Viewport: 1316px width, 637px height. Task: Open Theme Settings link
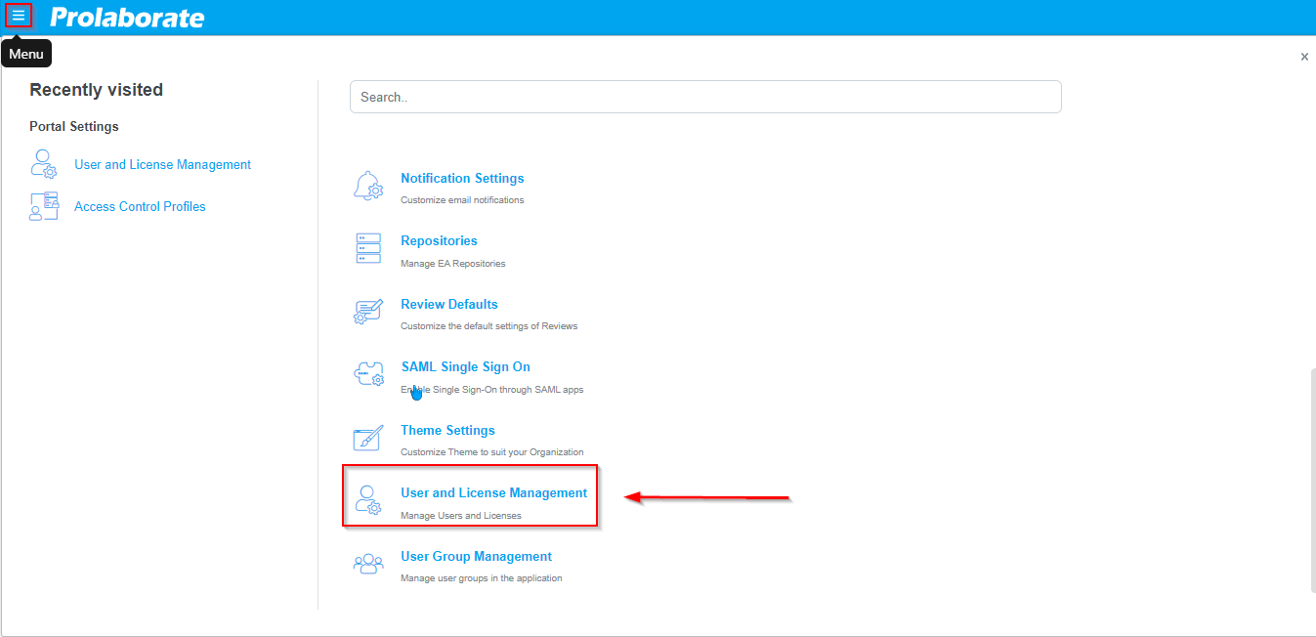pos(447,430)
